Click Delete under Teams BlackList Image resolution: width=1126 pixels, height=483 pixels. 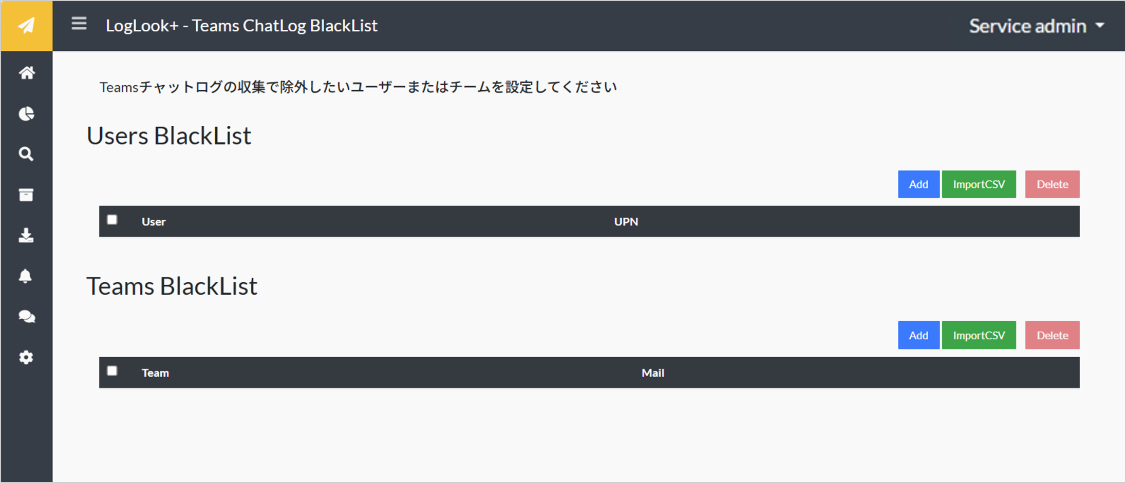[x=1053, y=335]
